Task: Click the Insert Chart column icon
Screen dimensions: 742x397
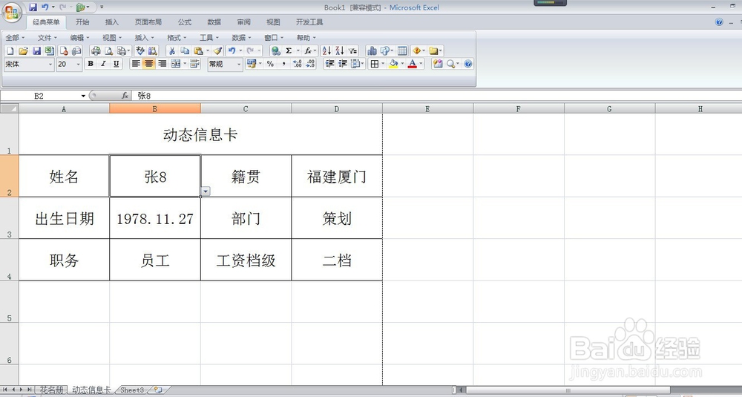Action: click(x=372, y=50)
